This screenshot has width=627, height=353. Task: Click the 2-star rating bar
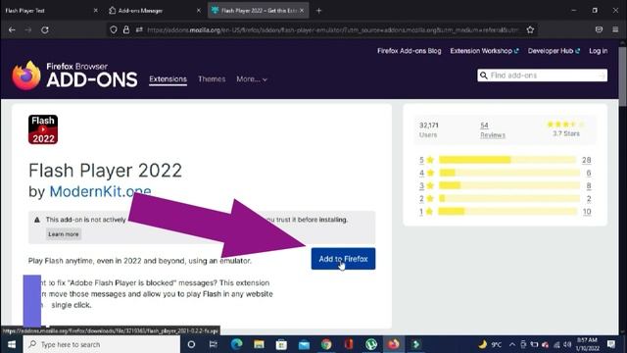click(509, 198)
